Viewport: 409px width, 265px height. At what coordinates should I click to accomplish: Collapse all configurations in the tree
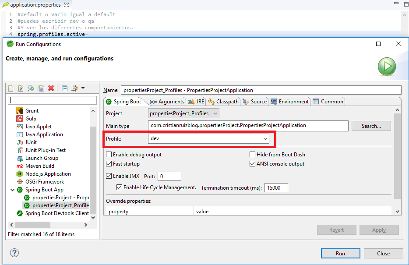coord(64,88)
